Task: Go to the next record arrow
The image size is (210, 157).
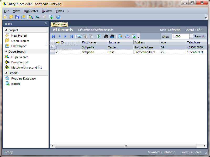Action: pos(65,36)
